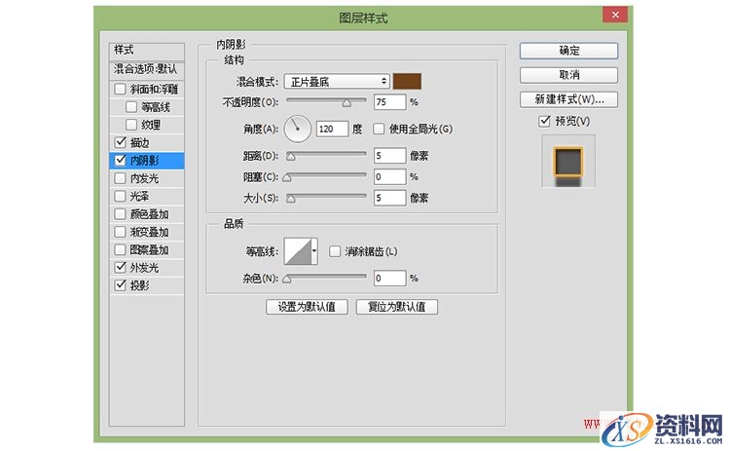The width and height of the screenshot is (730, 451).
Task: Check 使用全局光 option
Action: (x=379, y=129)
